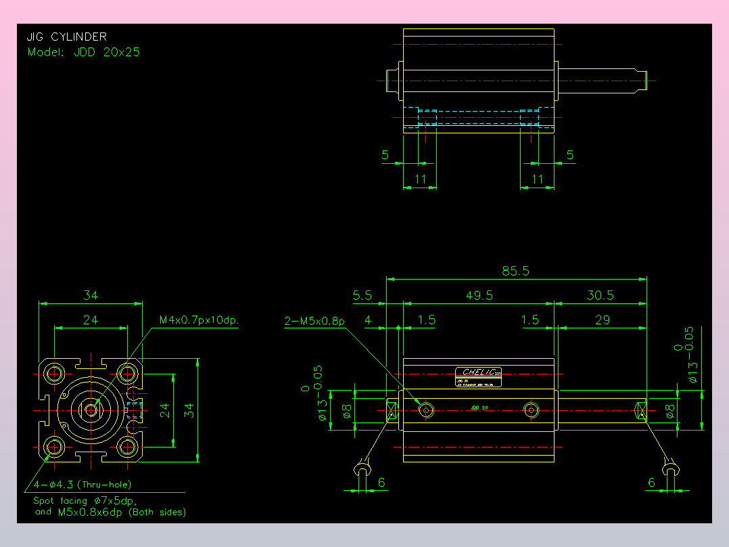The image size is (729, 547).
Task: Click the horizontal 34 width dimension
Action: pyautogui.click(x=91, y=295)
